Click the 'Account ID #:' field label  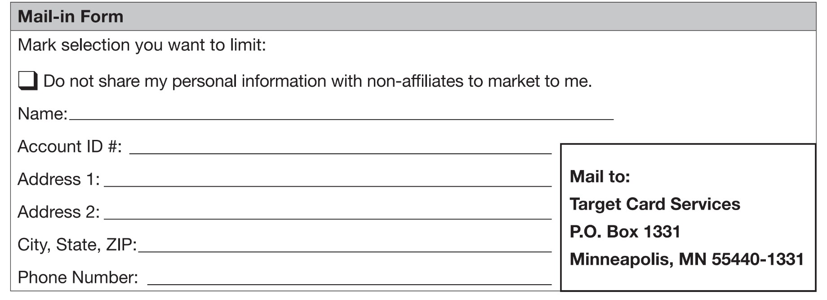[x=70, y=147]
